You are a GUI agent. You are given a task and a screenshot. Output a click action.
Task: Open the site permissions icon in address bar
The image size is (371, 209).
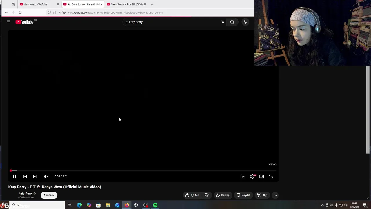pos(60,12)
